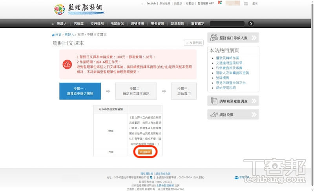Click the red warning triangle icon
Image resolution: width=314 pixels, height=192 pixels.
[67, 64]
